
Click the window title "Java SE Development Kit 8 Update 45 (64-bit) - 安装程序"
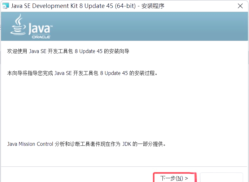pos(88,6)
